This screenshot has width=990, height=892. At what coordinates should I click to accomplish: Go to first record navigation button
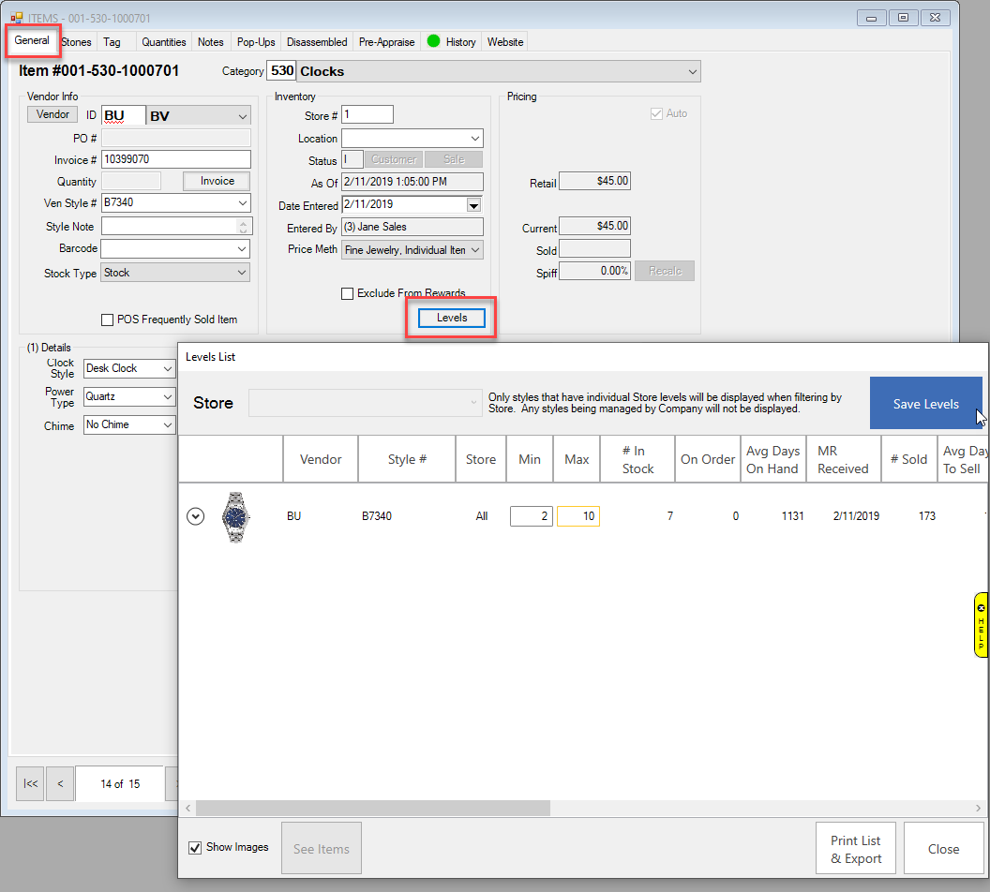[31, 783]
